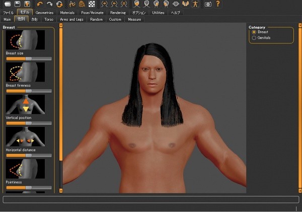
Task: Open the モデル tab
Action: (25, 12)
